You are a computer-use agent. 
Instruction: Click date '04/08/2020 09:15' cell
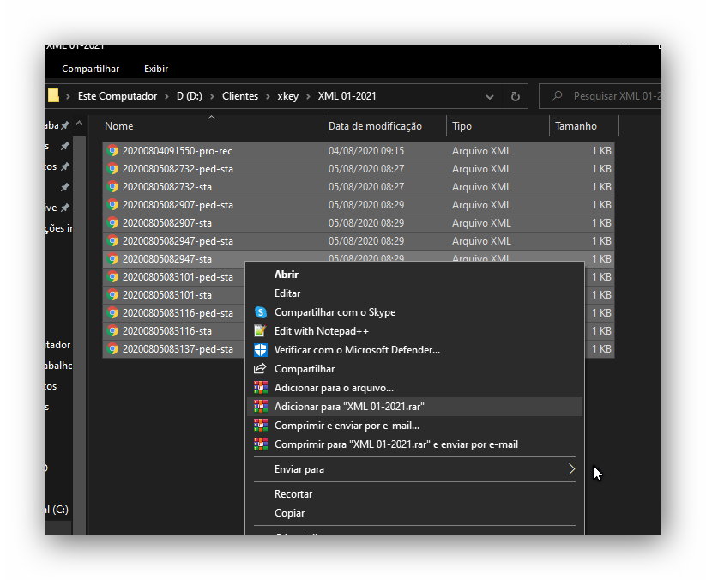366,151
